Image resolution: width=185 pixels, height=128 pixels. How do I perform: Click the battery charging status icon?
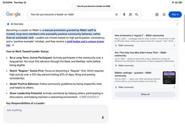[x=180, y=2]
